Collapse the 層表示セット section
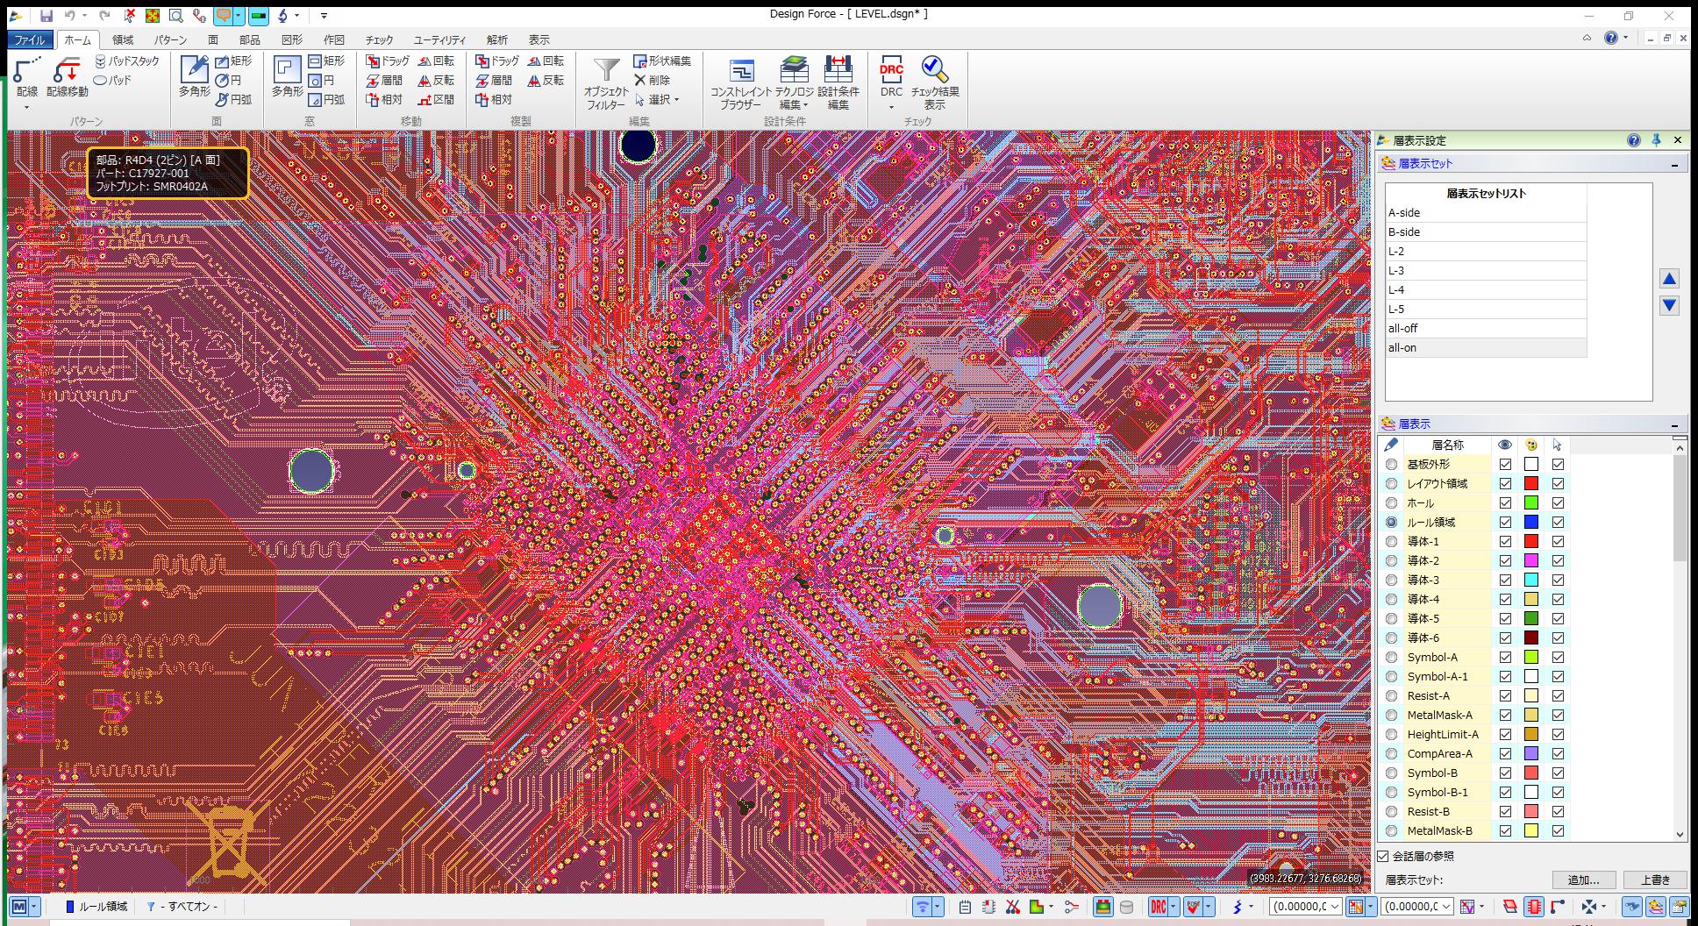This screenshot has height=926, width=1698. (1674, 164)
